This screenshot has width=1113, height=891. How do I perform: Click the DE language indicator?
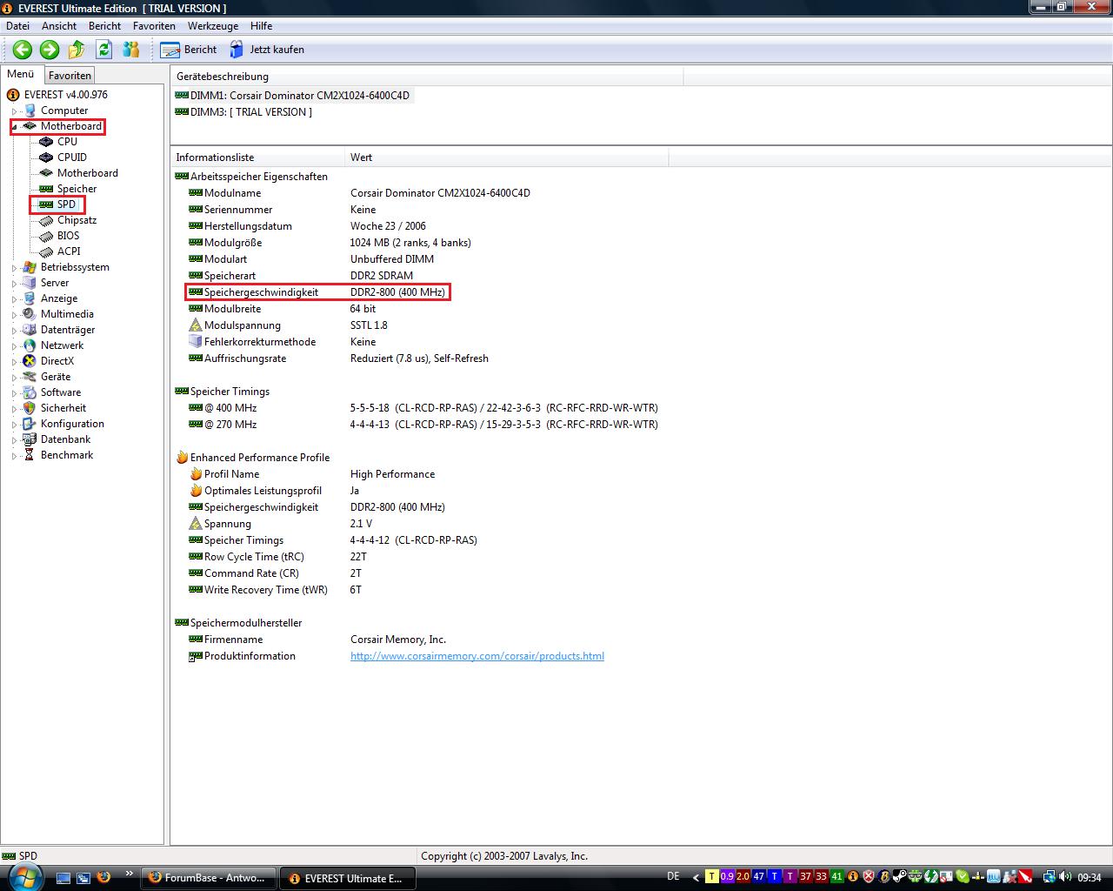click(673, 877)
